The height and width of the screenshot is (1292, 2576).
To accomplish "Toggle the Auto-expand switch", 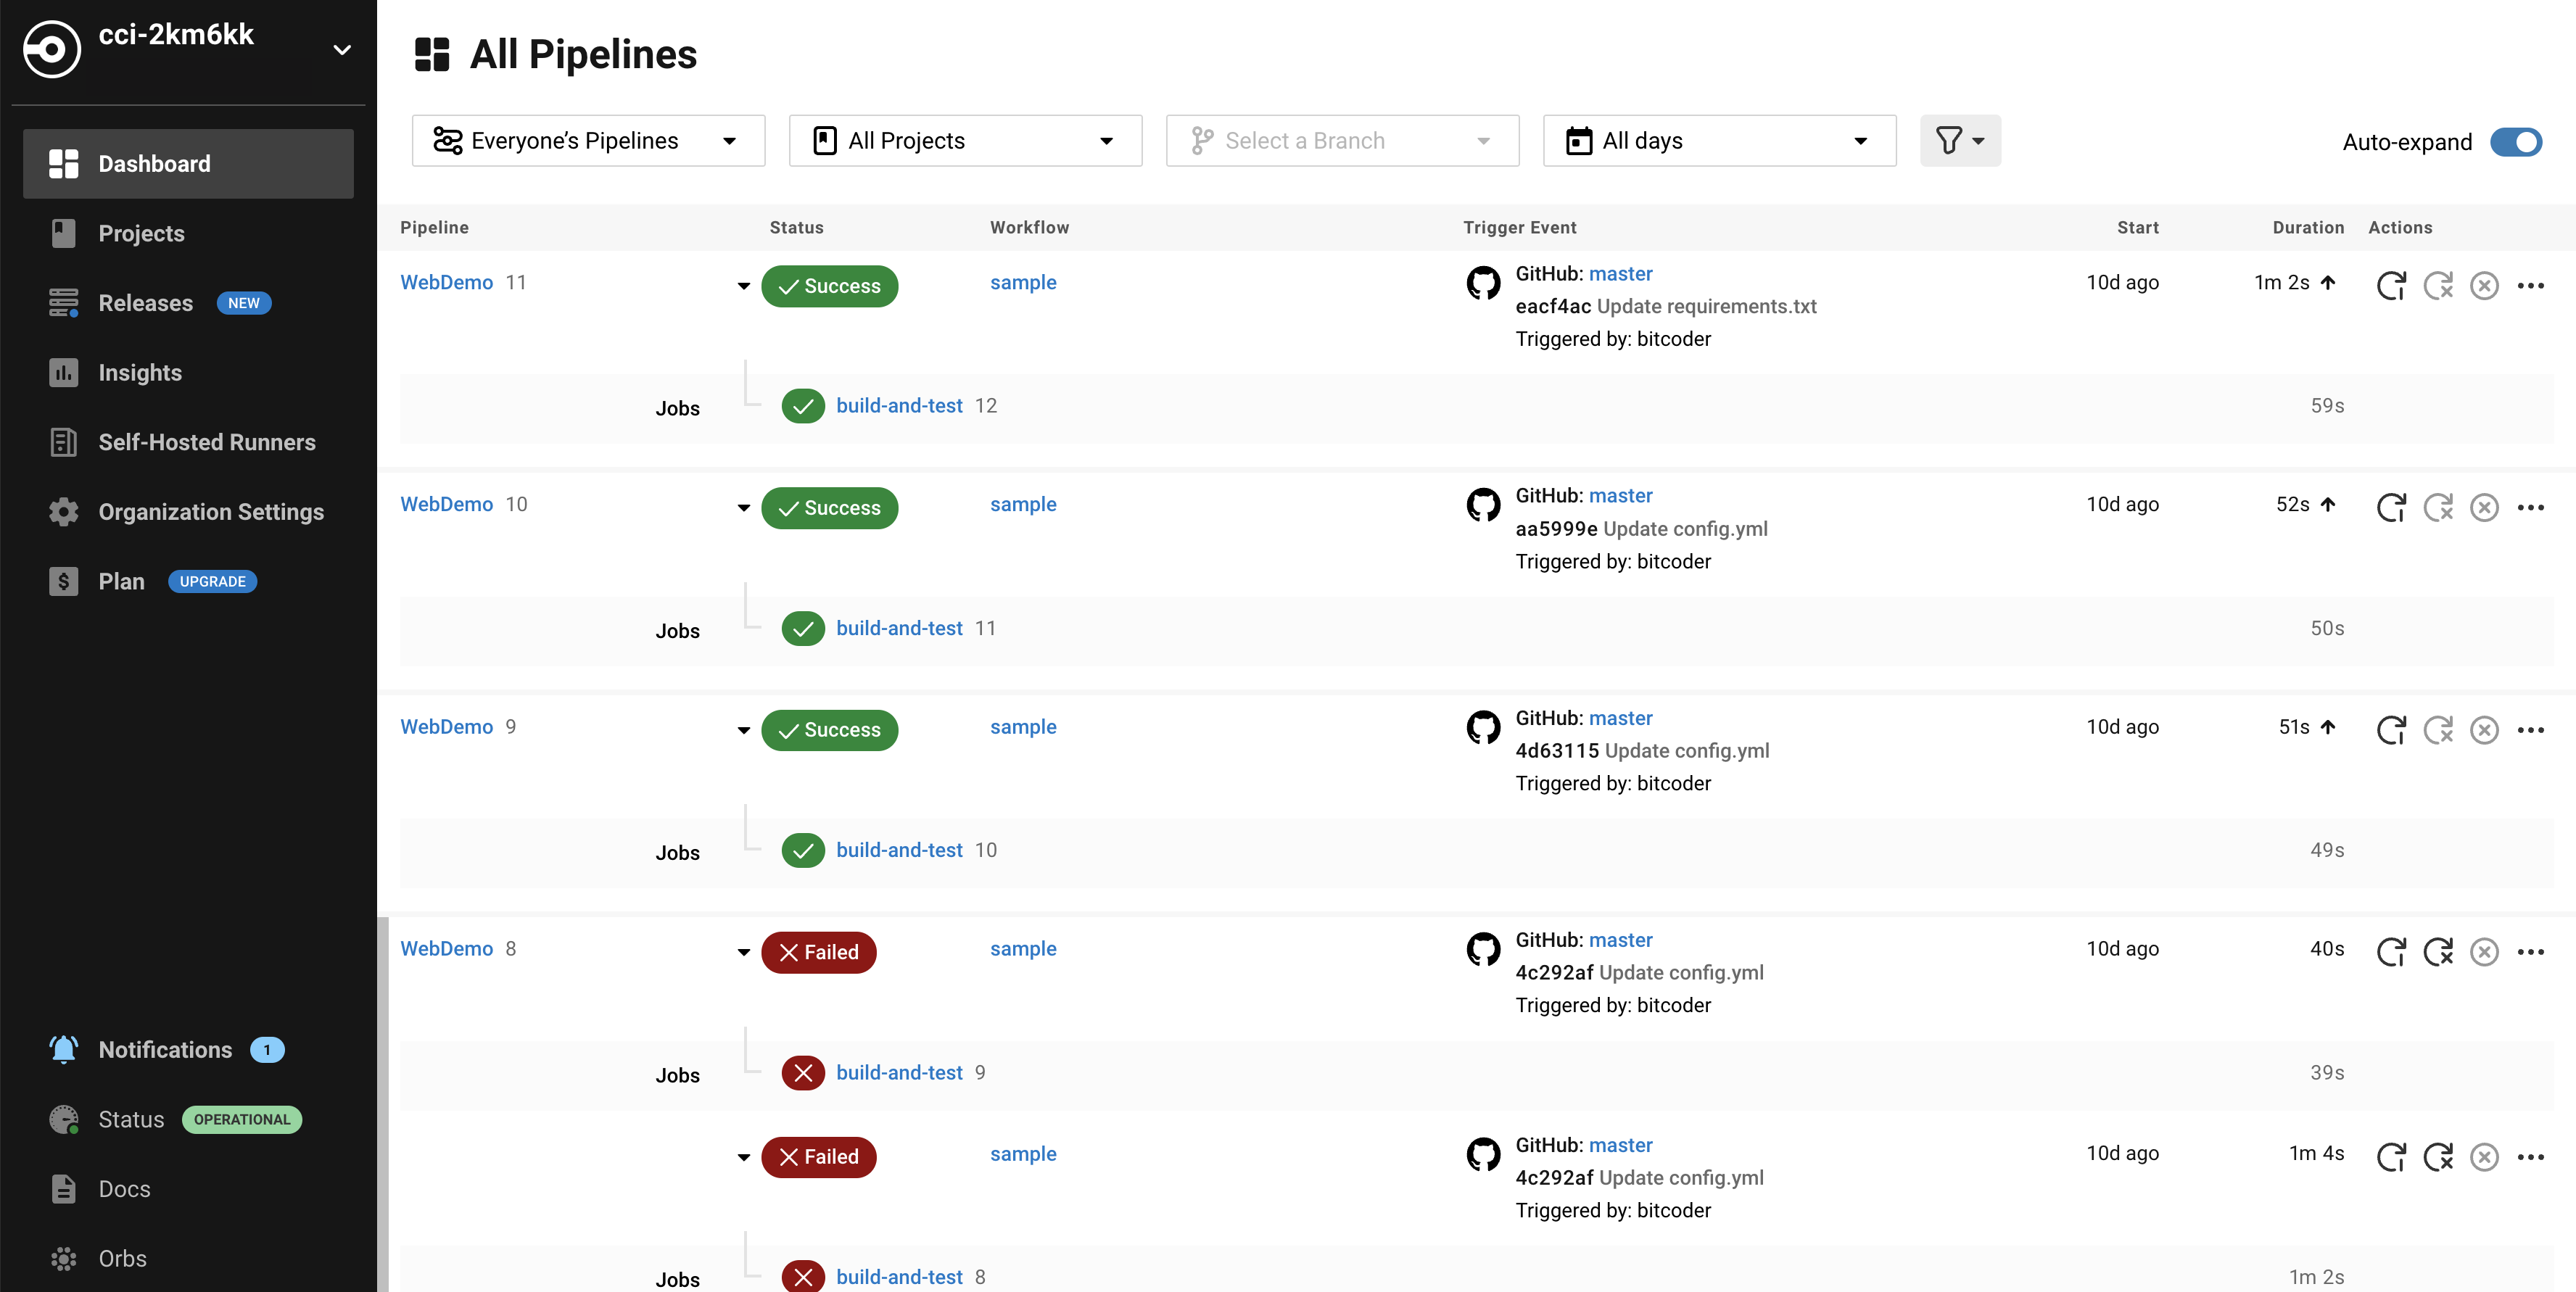I will coord(2515,142).
